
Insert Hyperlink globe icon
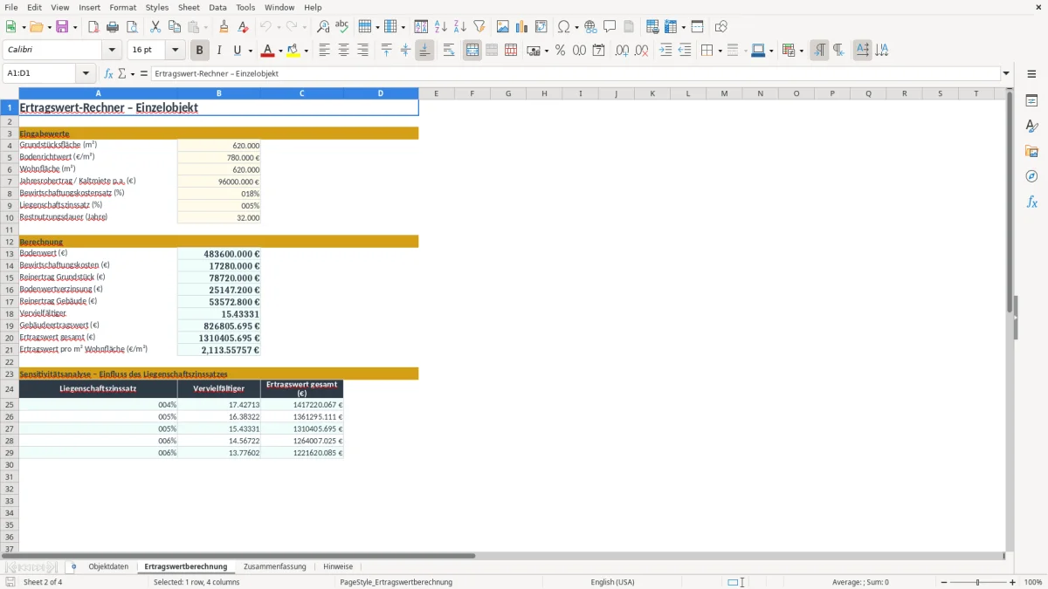[x=590, y=27]
